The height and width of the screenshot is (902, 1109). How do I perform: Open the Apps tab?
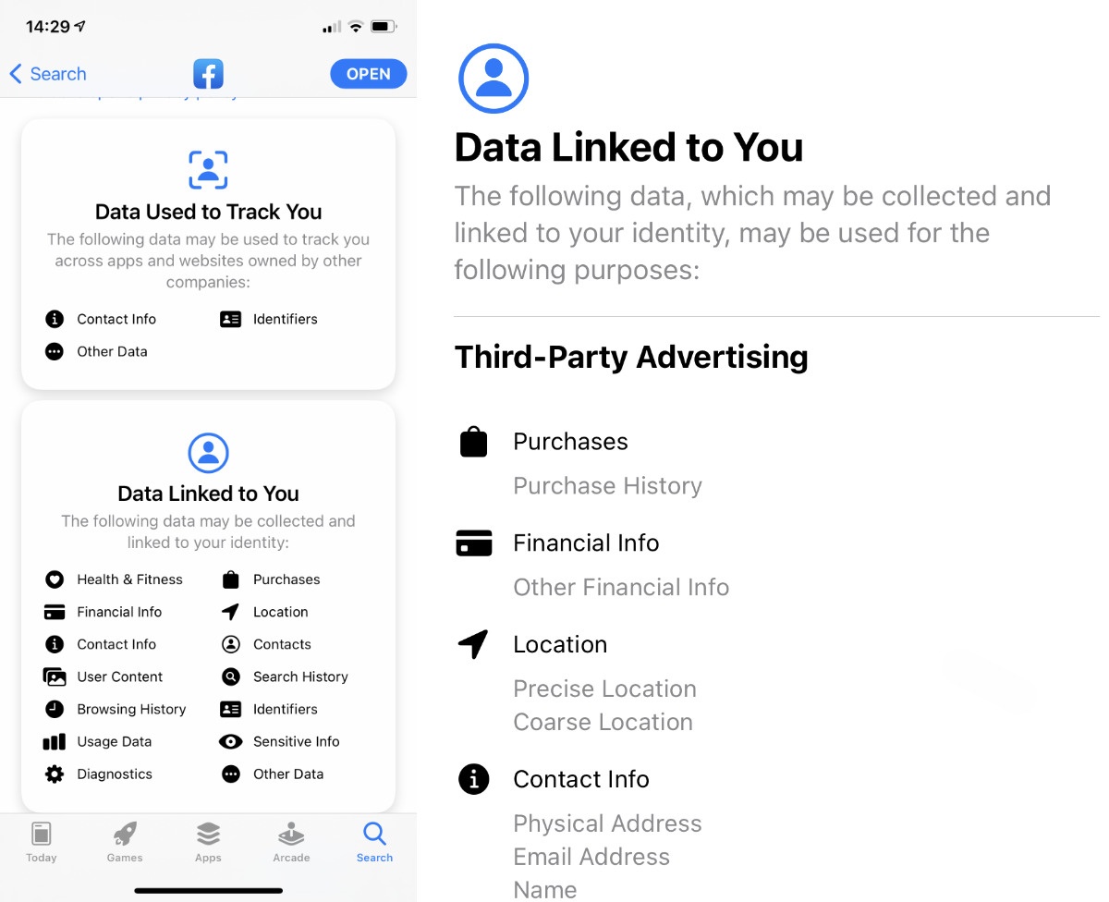pyautogui.click(x=208, y=841)
